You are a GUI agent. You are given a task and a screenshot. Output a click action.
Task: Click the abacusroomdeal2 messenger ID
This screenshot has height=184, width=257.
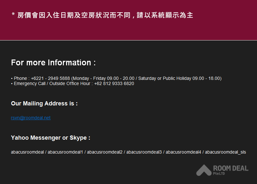[105, 152]
